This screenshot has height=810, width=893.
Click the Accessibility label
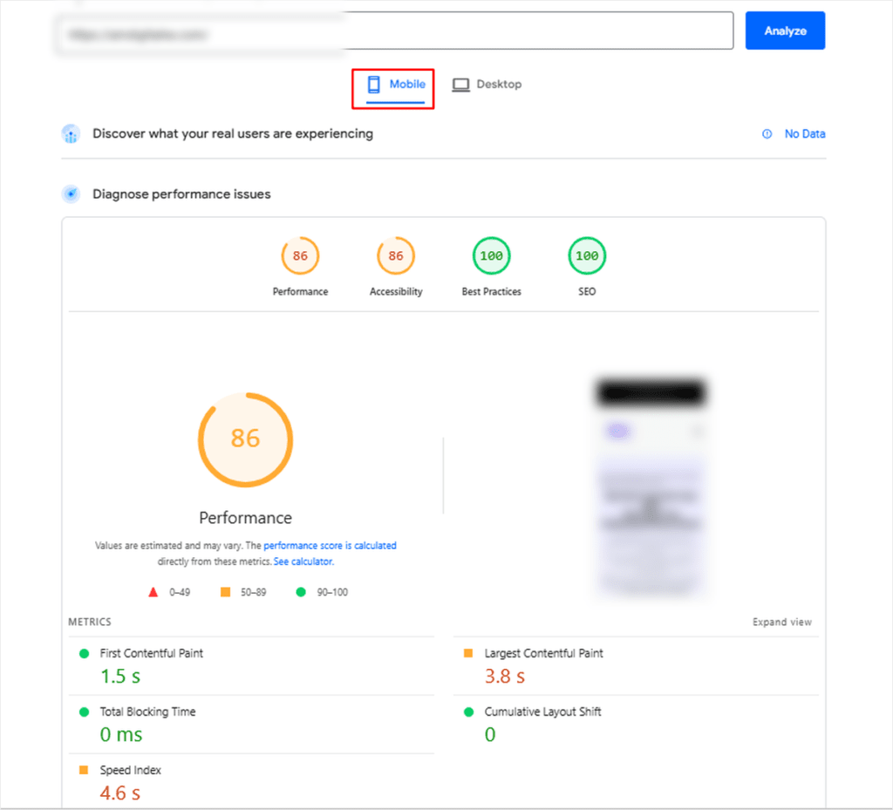[396, 291]
